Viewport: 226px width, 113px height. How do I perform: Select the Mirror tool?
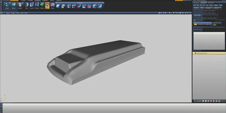pyautogui.click(x=37, y=6)
